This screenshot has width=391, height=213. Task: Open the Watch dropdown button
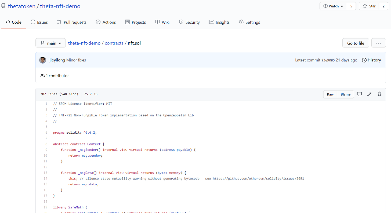[333, 6]
